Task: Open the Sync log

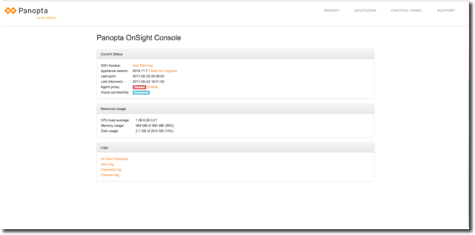Action: click(x=107, y=164)
